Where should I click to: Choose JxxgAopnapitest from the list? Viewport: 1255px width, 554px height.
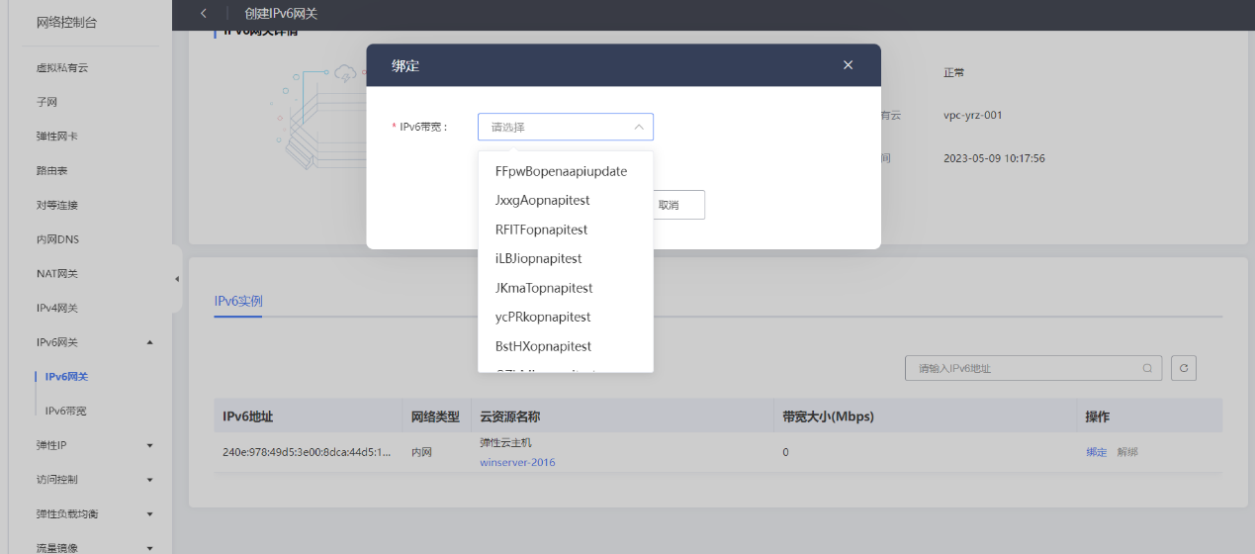point(565,200)
